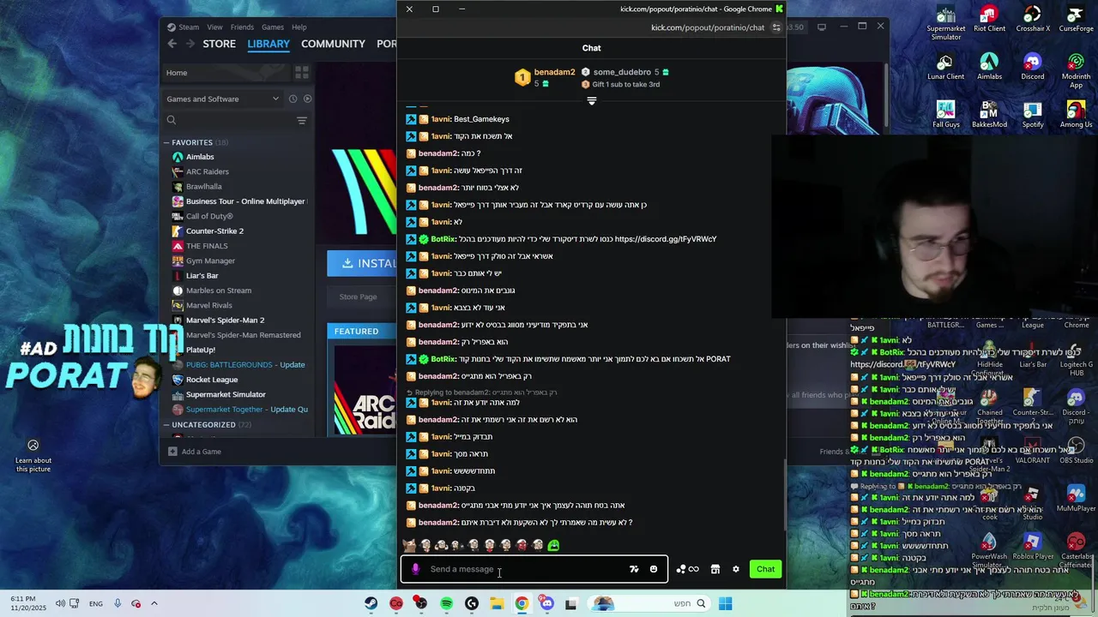Select the green crying emote in quick emotes

554,545
